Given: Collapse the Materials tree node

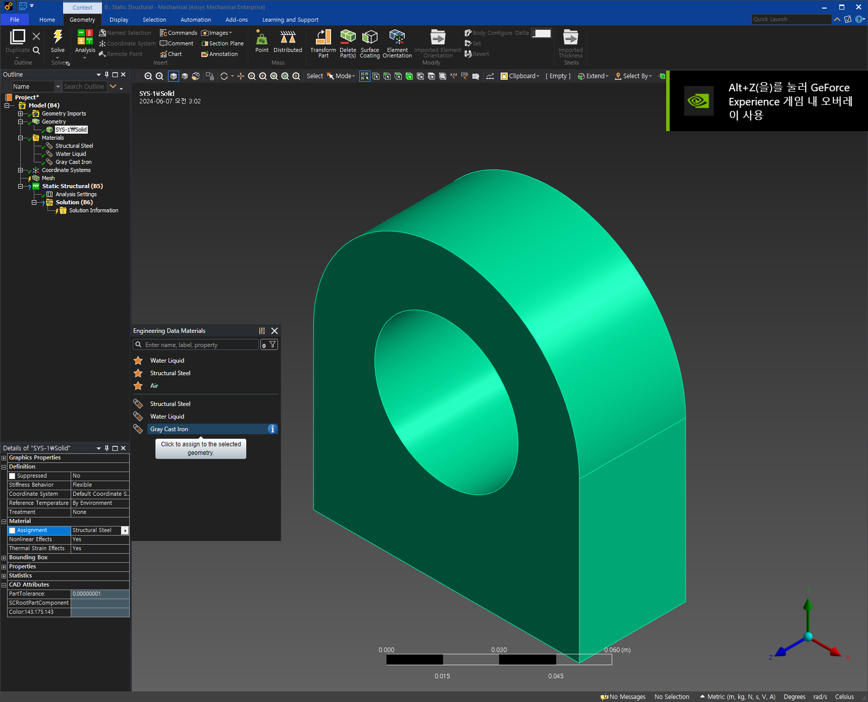Looking at the screenshot, I should [x=21, y=138].
